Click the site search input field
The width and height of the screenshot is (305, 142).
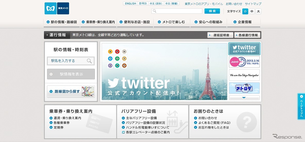point(177,11)
